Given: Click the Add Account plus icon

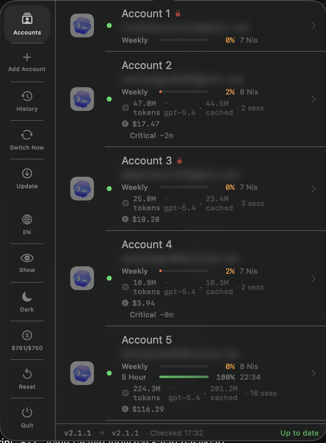Looking at the screenshot, I should [x=27, y=57].
